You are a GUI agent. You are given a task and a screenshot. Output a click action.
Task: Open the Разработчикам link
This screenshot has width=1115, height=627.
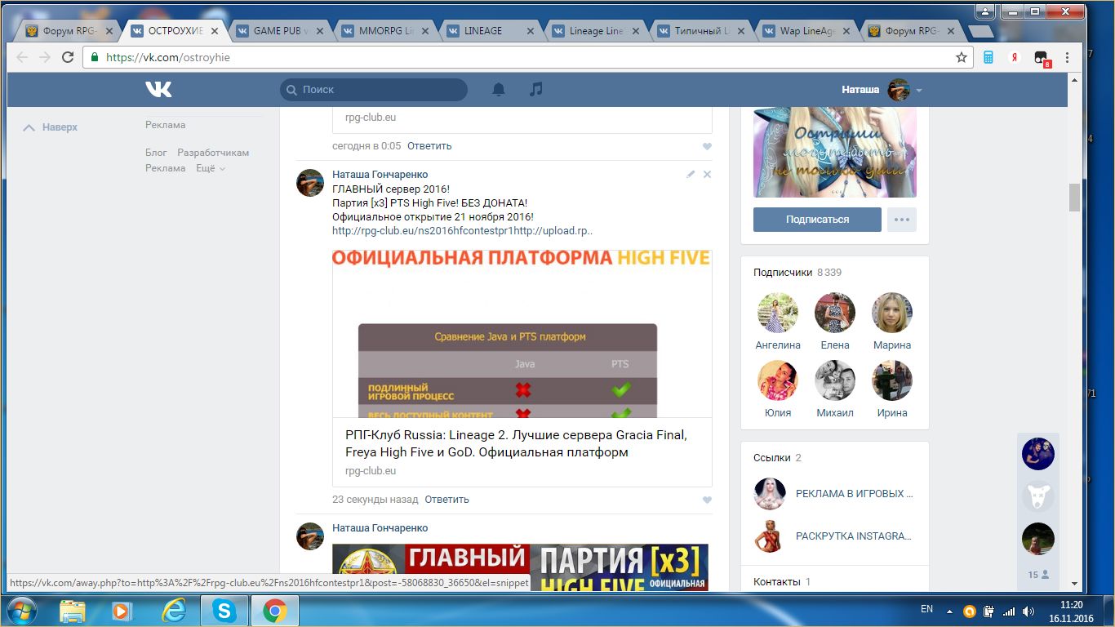coord(213,153)
